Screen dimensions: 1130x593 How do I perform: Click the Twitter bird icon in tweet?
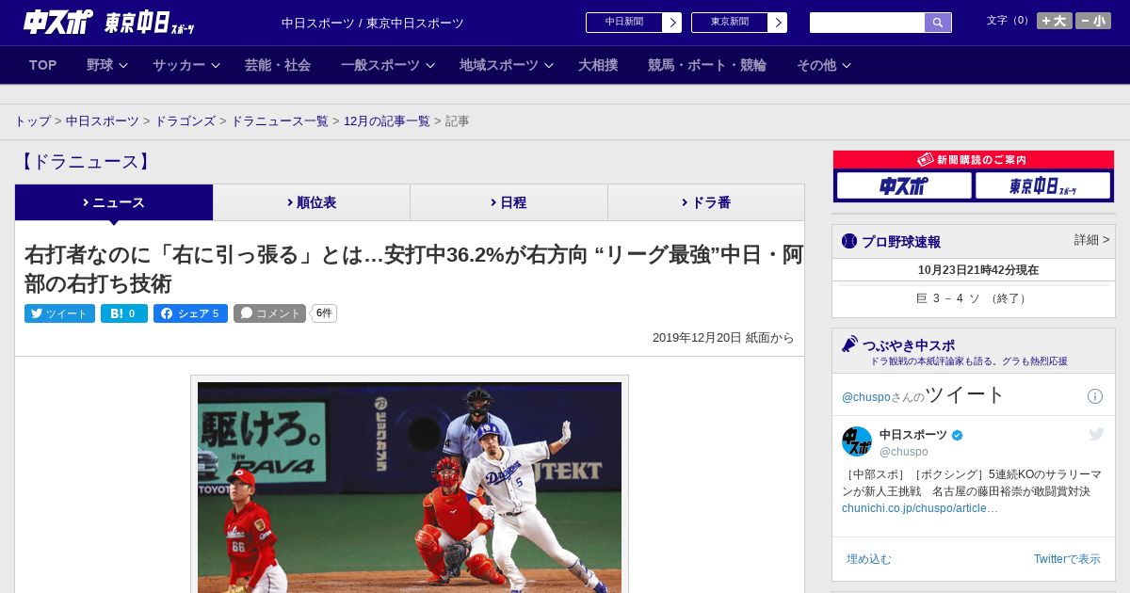(x=1096, y=434)
